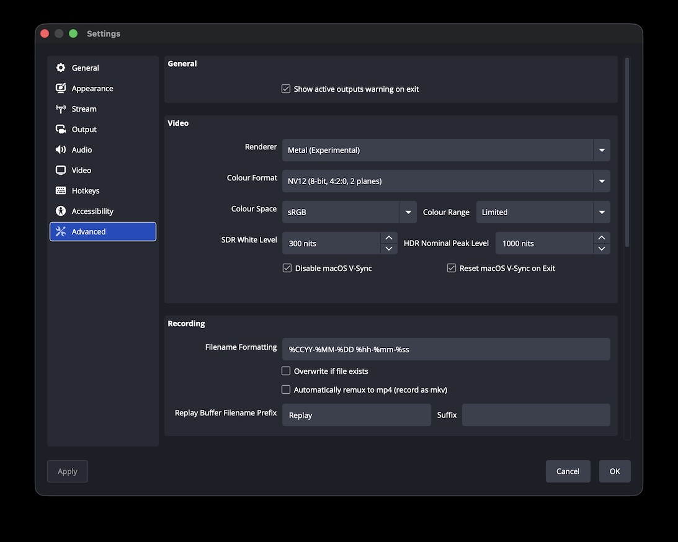Open Audio settings via the speaker icon
The width and height of the screenshot is (678, 542).
(61, 149)
